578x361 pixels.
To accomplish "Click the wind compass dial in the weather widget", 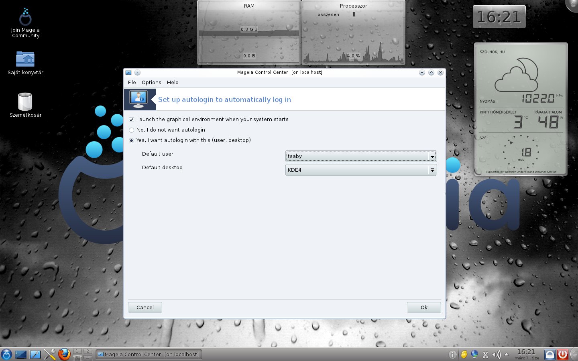I will (521, 152).
